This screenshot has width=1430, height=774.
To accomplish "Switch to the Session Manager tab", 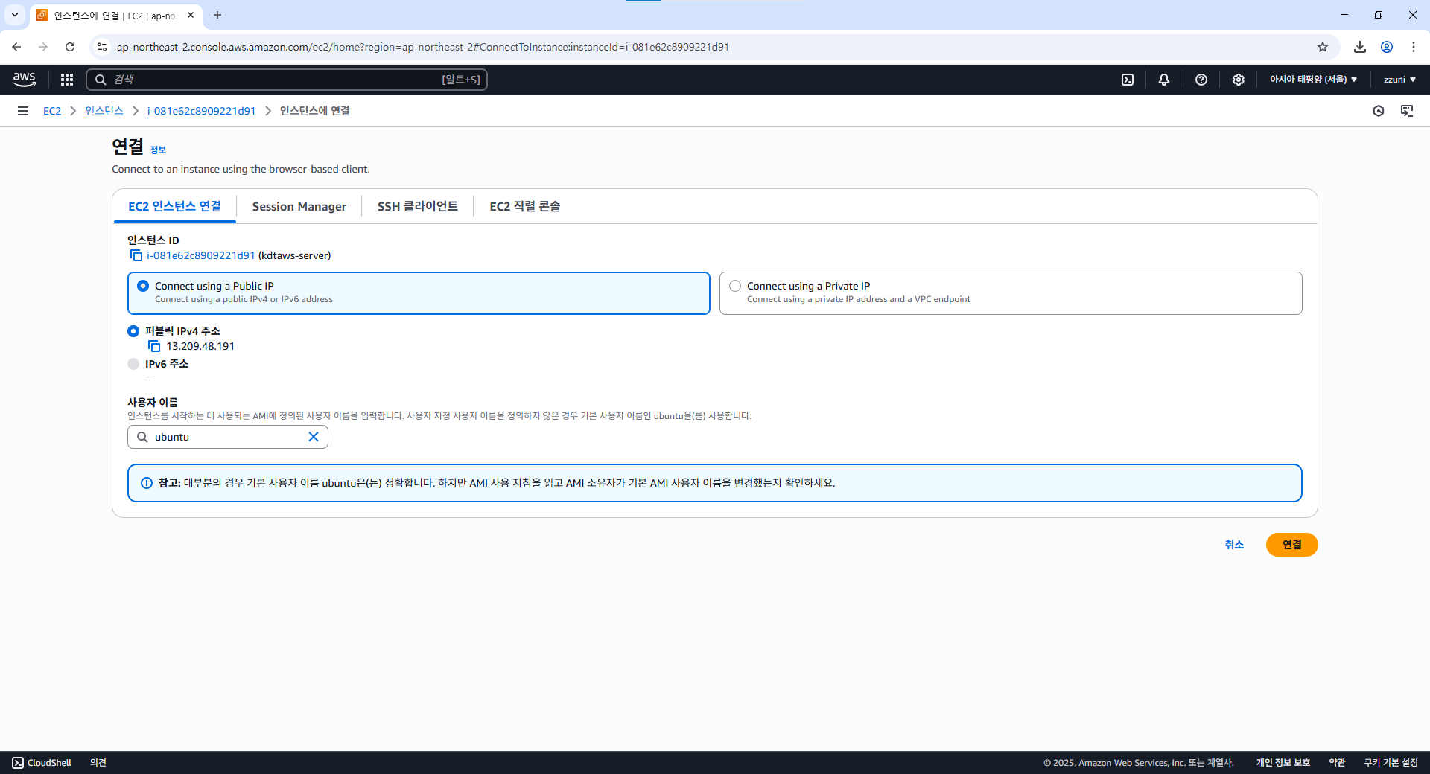I will 299,206.
